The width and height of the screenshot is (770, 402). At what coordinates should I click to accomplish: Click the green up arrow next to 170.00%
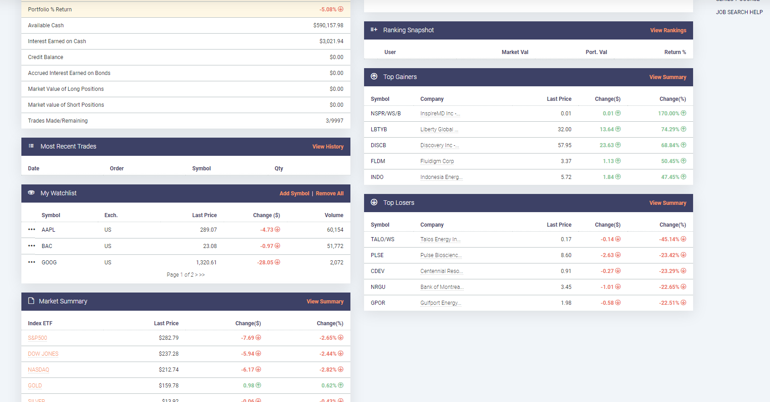[x=684, y=113]
